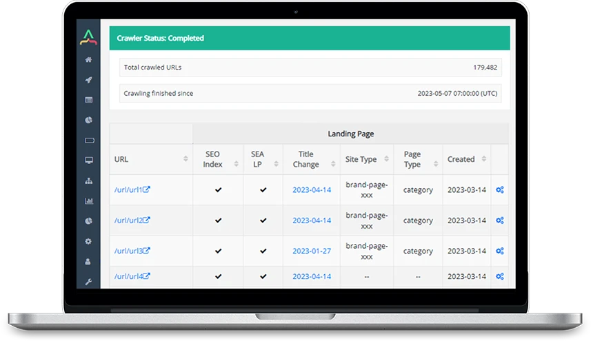Click the gears action icon for /url/url1
The height and width of the screenshot is (341, 591).
tap(500, 190)
